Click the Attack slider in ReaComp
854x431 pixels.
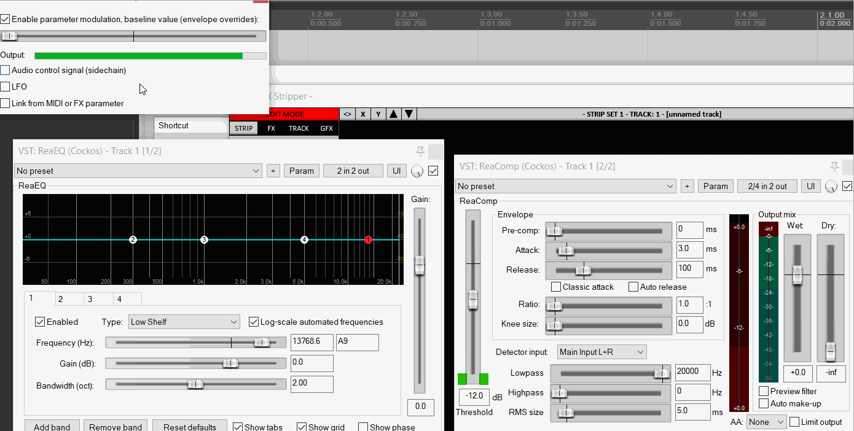pyautogui.click(x=610, y=250)
